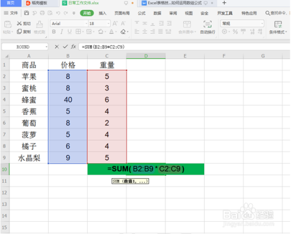291x234 pixels.
Task: Toggle Underline formatting
Action: click(69, 31)
